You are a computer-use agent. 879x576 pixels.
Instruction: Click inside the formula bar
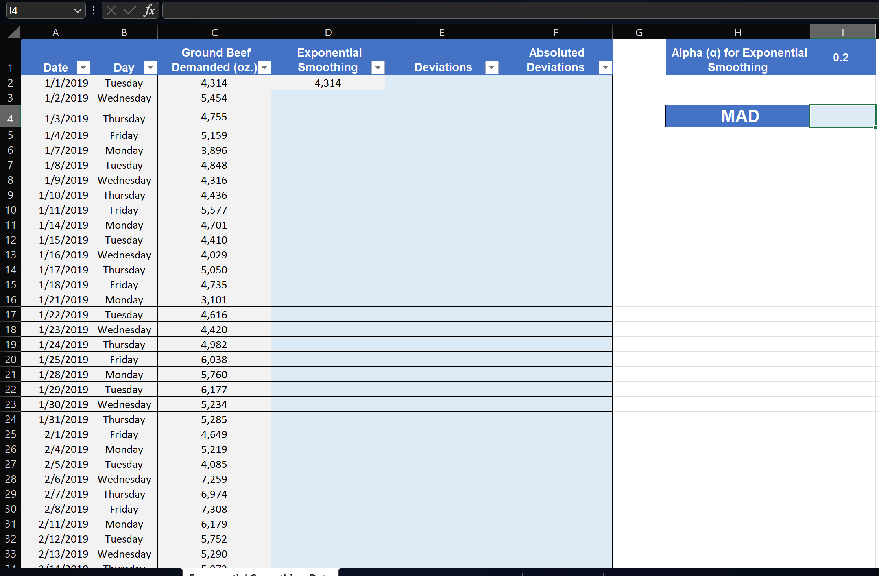(512, 10)
